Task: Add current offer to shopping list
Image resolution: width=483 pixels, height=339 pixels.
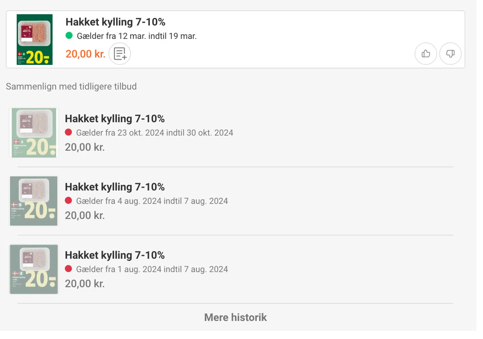Action: 120,54
